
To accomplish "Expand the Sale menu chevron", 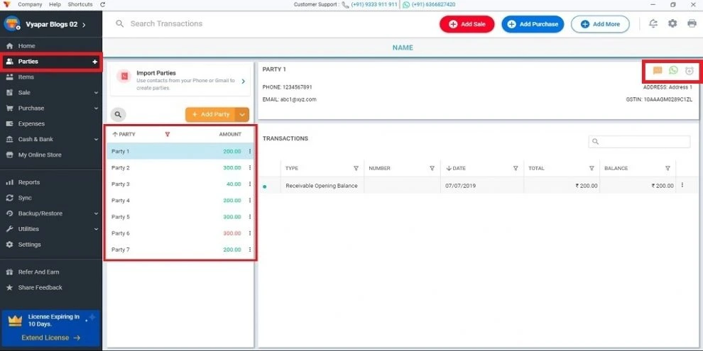I will point(96,93).
